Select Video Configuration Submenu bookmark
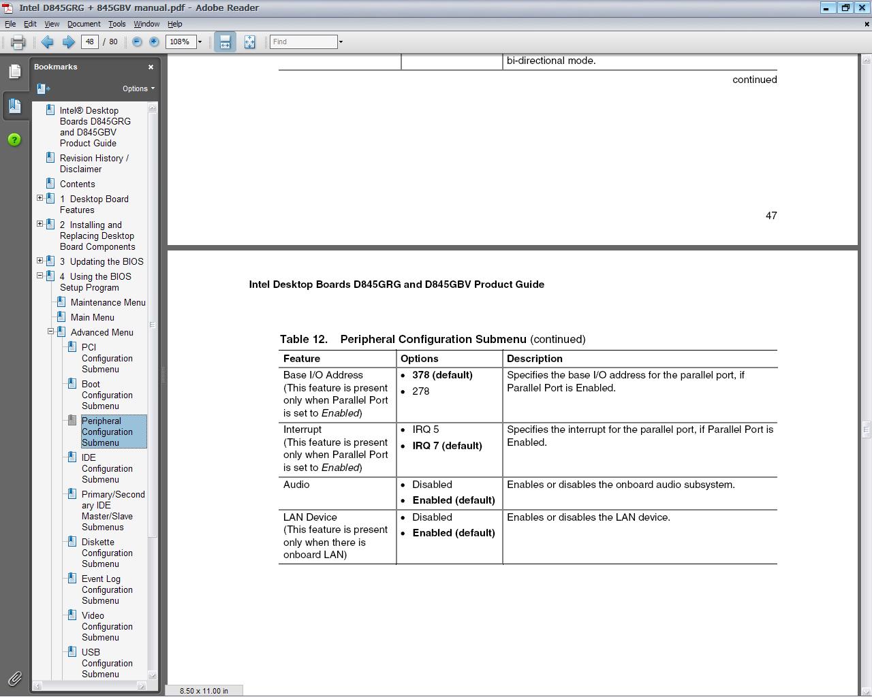The image size is (872, 697). [x=107, y=626]
